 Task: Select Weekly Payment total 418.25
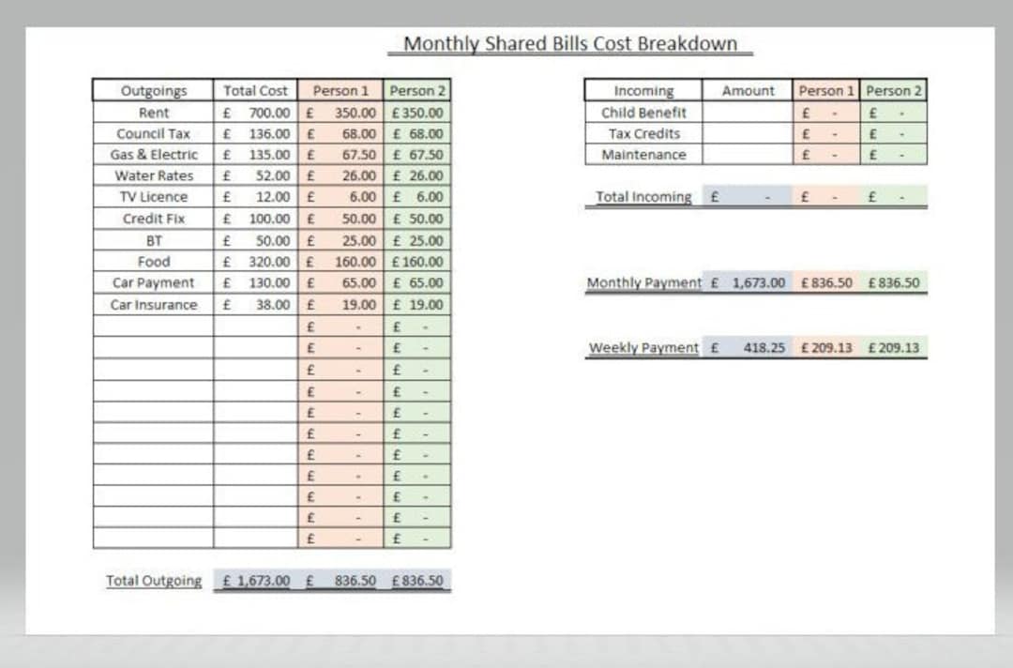point(748,347)
